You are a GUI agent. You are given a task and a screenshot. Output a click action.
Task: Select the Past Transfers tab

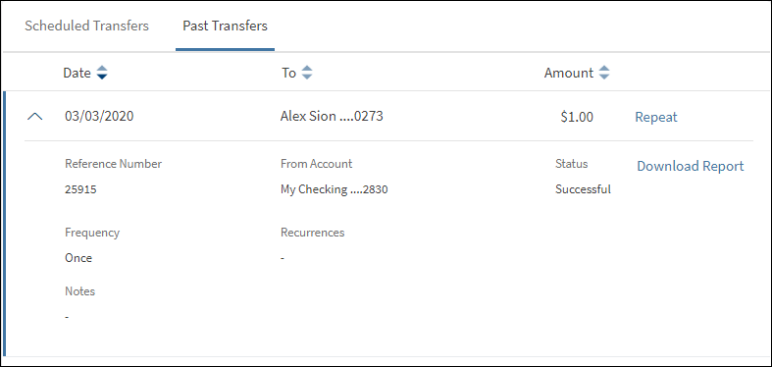(225, 26)
